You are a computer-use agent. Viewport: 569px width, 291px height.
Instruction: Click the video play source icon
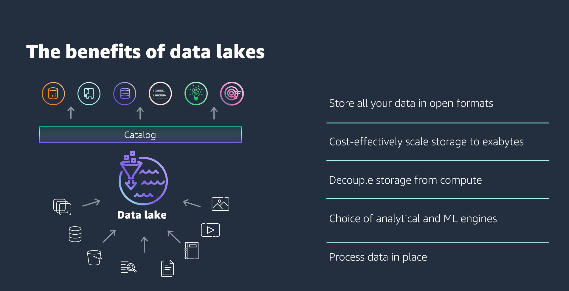point(210,230)
